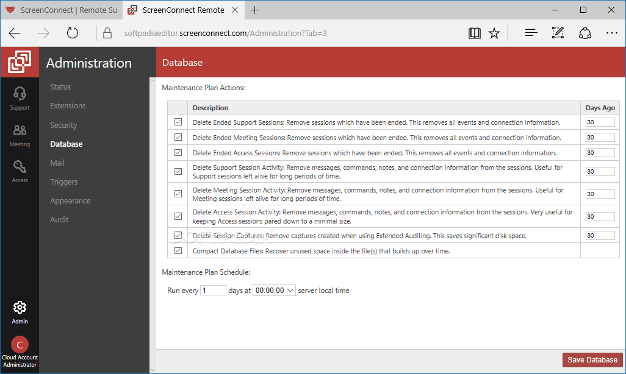
Task: Open the Status admin page
Action: pyautogui.click(x=60, y=87)
